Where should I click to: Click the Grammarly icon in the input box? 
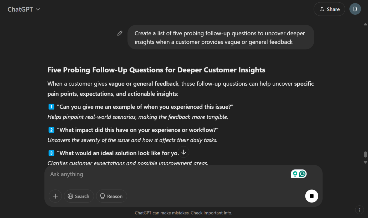(303, 174)
